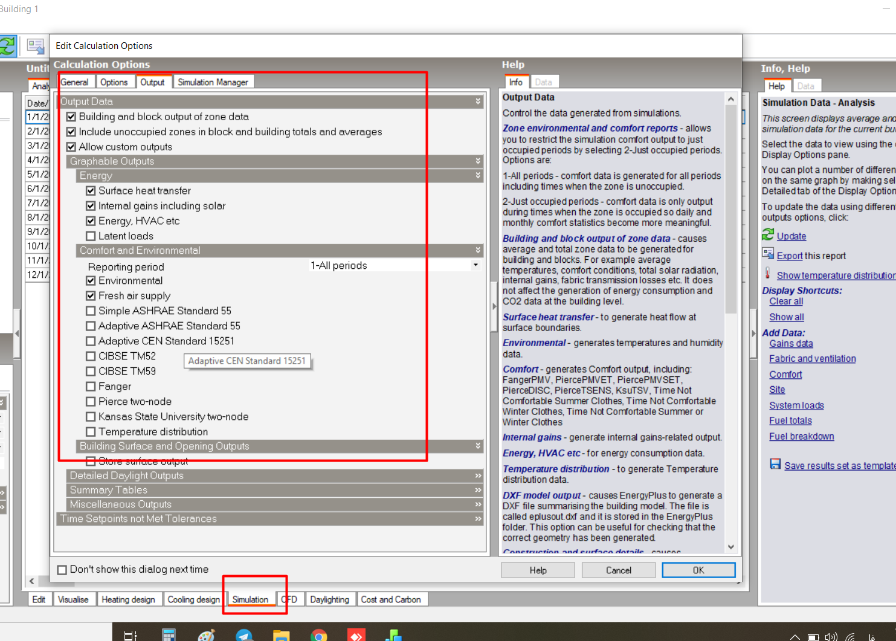Go to the Daylighting tab
This screenshot has height=641, width=896.
click(329, 599)
